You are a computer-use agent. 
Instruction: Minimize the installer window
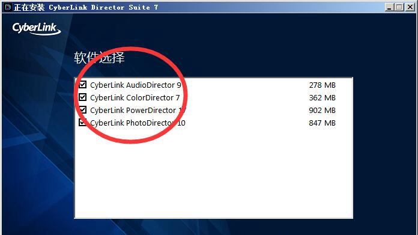pos(389,7)
